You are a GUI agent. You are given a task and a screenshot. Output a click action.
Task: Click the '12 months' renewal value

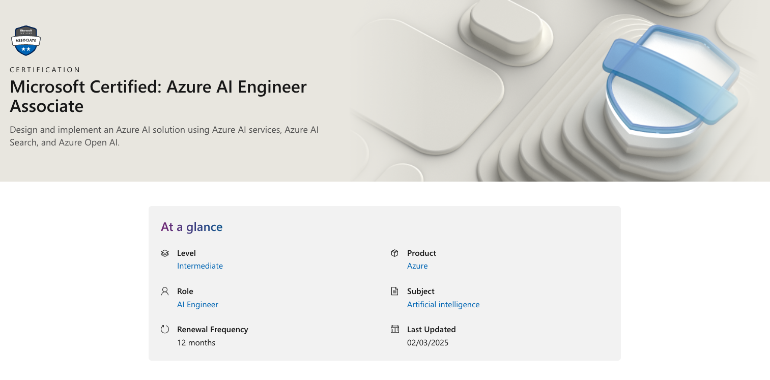pyautogui.click(x=196, y=343)
